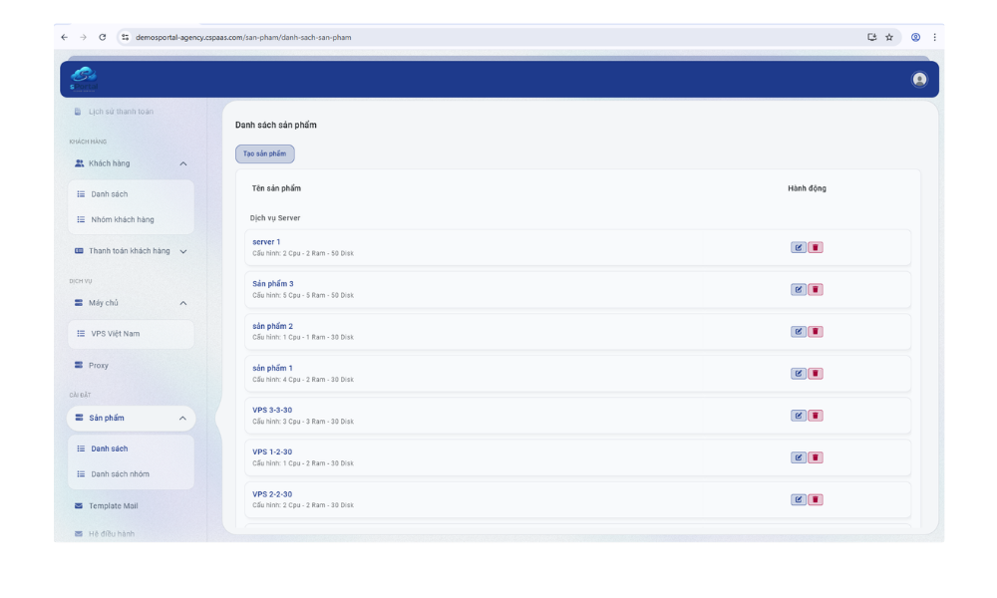Edit the VPS 3-3-30 product
Image resolution: width=997 pixels, height=598 pixels.
point(798,416)
